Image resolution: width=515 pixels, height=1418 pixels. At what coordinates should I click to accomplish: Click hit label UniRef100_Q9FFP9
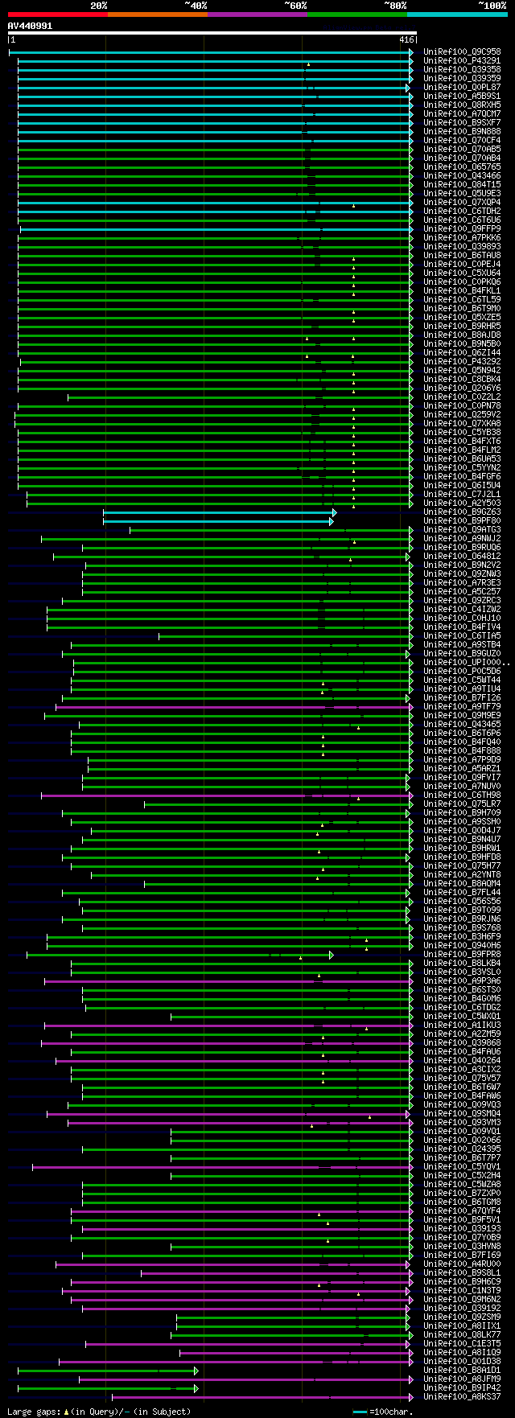(x=462, y=229)
